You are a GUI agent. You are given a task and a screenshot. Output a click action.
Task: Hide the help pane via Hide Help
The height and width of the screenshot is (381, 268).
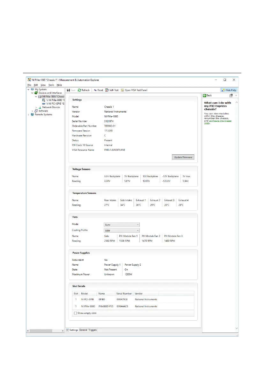[229, 90]
